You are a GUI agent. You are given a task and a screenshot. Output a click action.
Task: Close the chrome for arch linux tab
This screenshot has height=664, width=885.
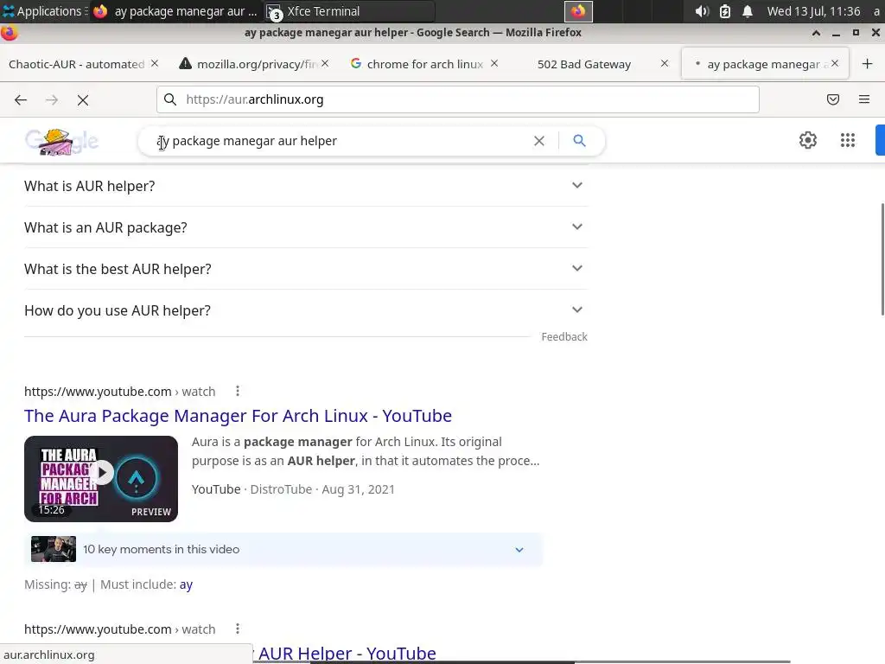click(x=494, y=64)
